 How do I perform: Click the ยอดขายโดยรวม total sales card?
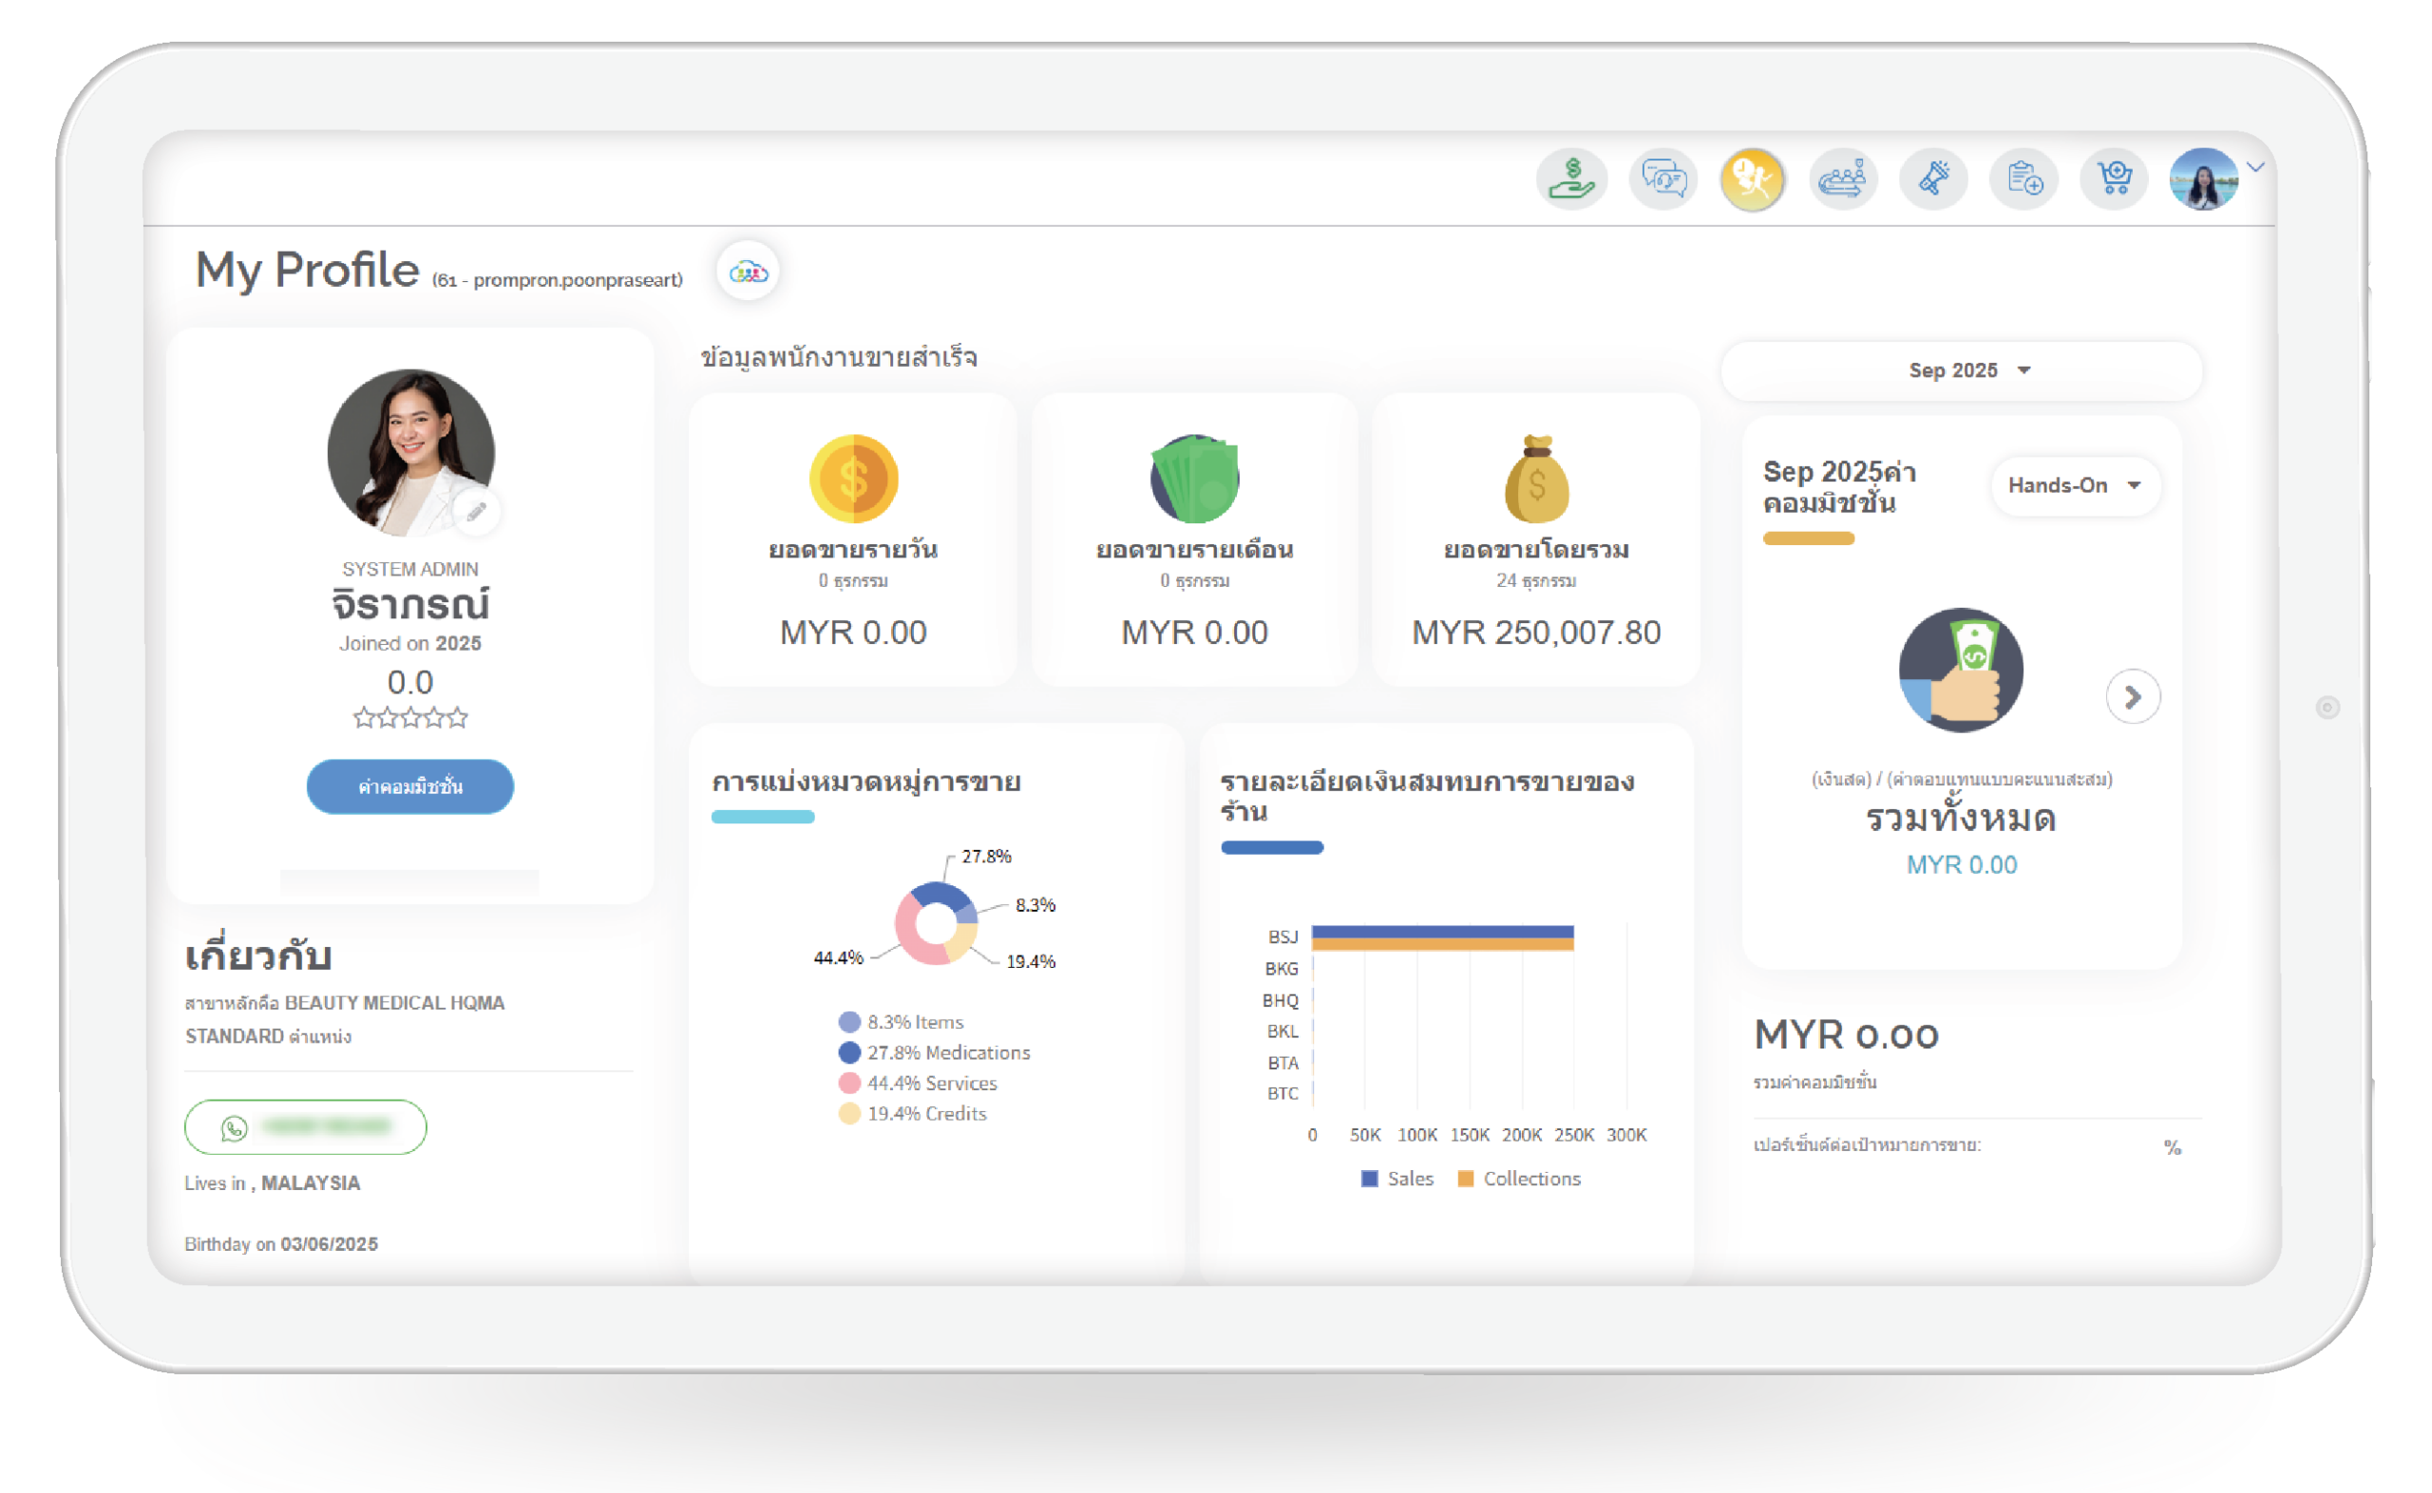point(1535,540)
